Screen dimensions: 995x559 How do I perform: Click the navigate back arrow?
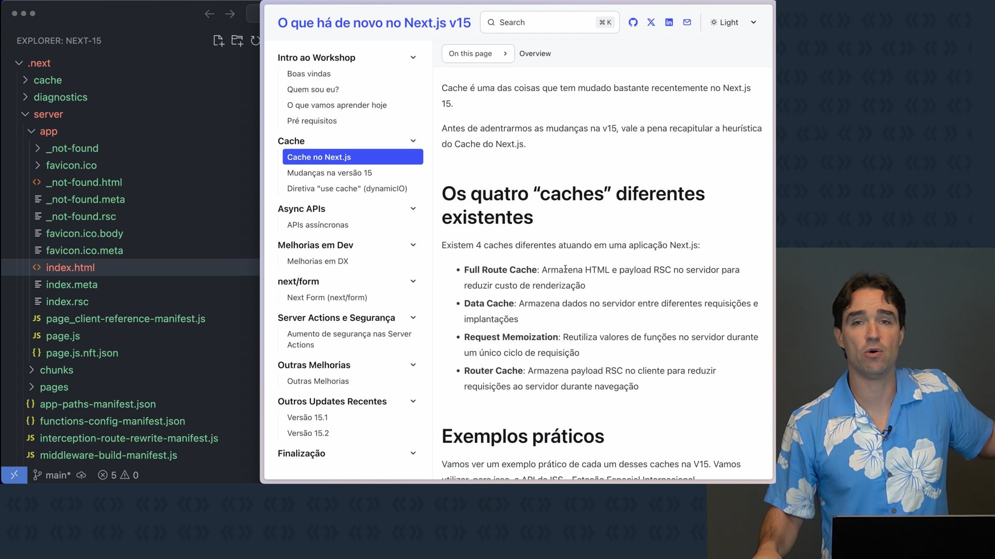(209, 14)
